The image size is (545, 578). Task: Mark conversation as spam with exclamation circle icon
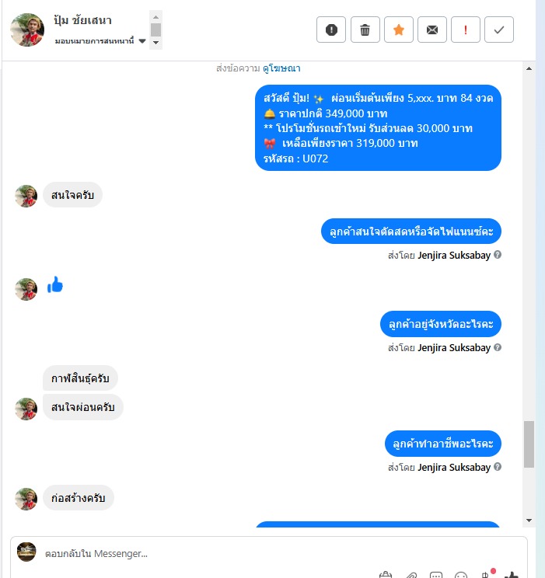(x=331, y=30)
